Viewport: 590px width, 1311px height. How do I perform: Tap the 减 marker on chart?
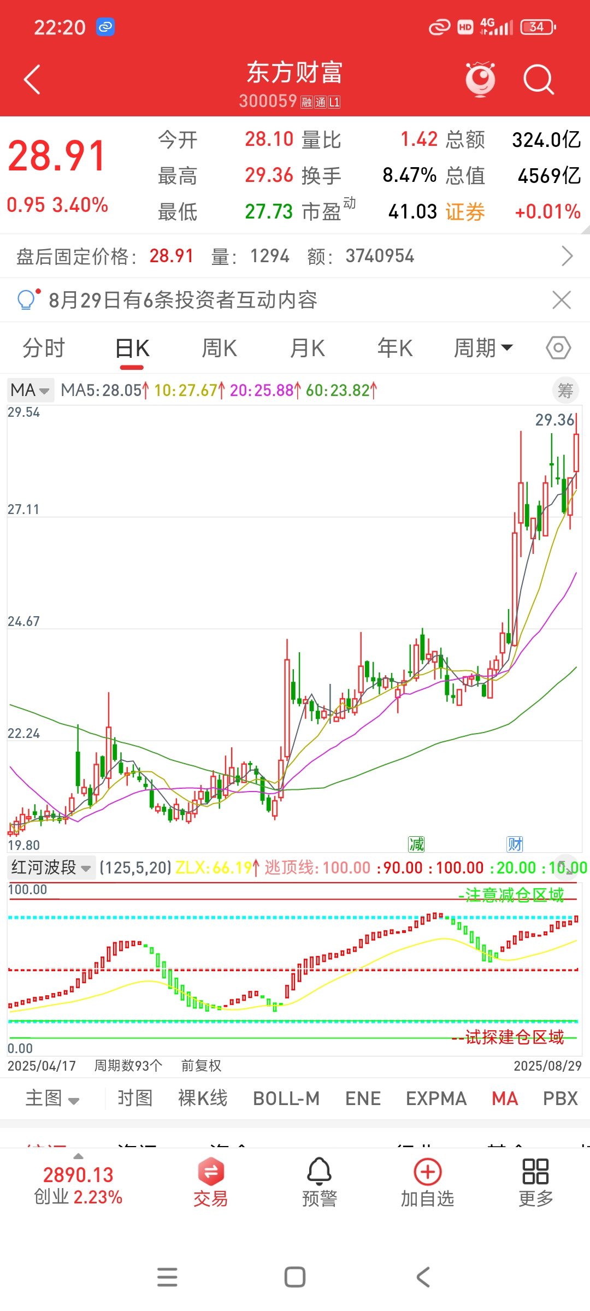[416, 845]
